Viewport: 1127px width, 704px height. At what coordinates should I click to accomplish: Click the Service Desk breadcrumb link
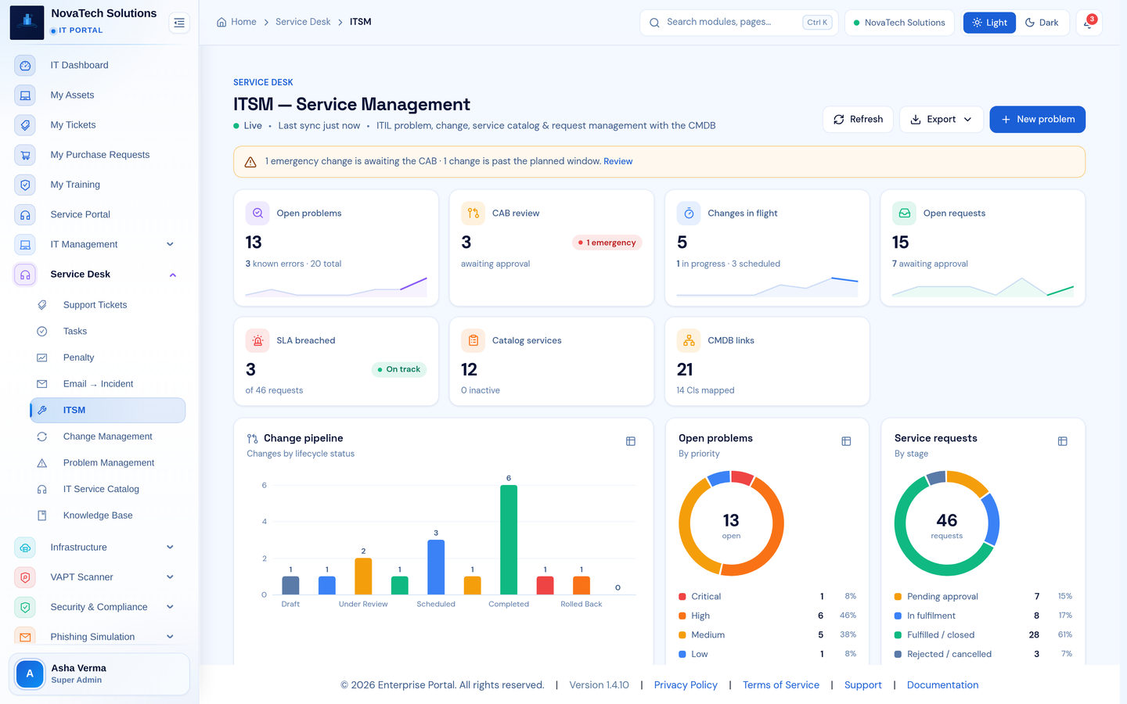[x=303, y=22]
